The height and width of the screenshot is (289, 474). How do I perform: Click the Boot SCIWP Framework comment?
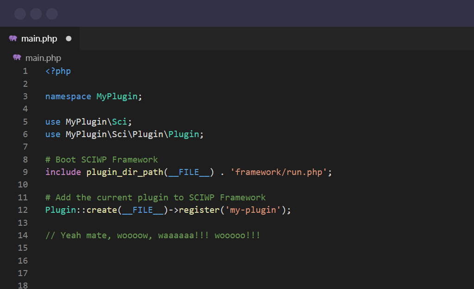tap(101, 159)
